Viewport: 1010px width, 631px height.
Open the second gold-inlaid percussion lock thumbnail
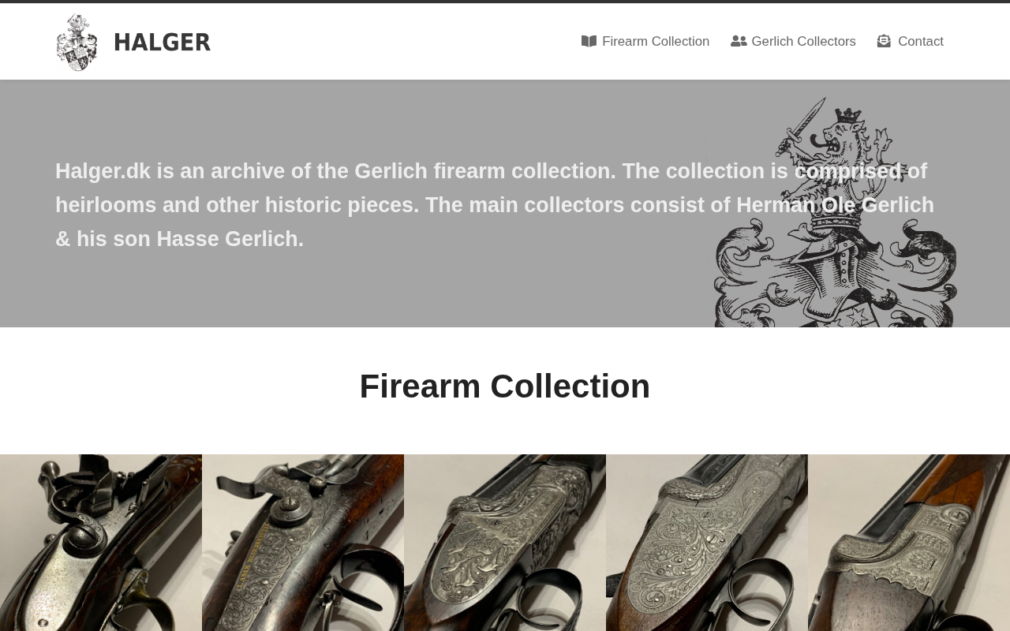click(x=303, y=543)
